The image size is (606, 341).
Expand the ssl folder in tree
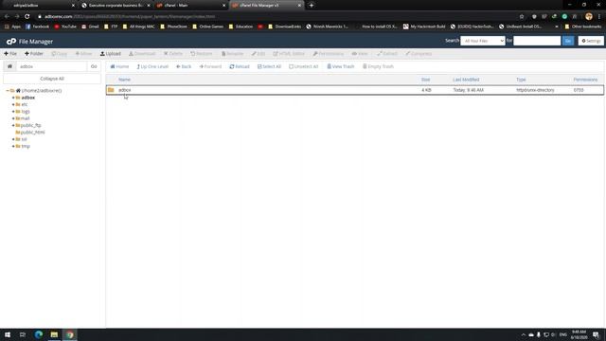click(13, 139)
